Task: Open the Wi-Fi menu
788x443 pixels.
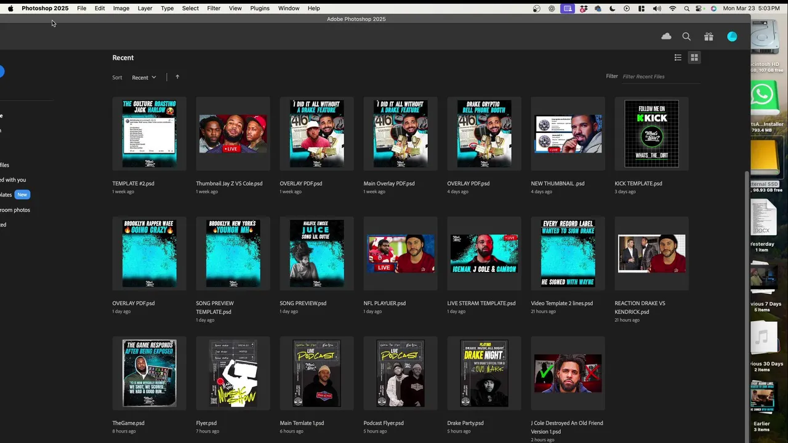Action: [672, 8]
